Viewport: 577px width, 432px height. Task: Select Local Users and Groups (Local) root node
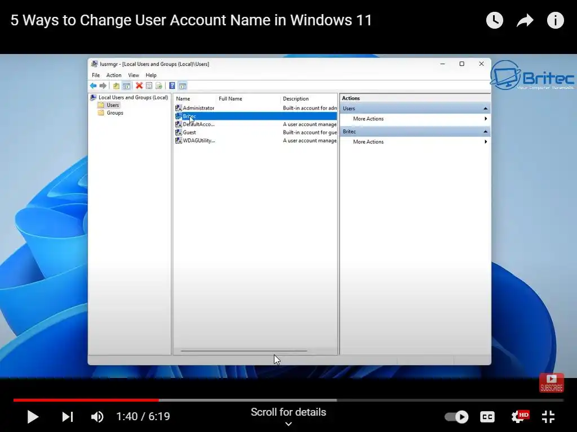pos(133,97)
